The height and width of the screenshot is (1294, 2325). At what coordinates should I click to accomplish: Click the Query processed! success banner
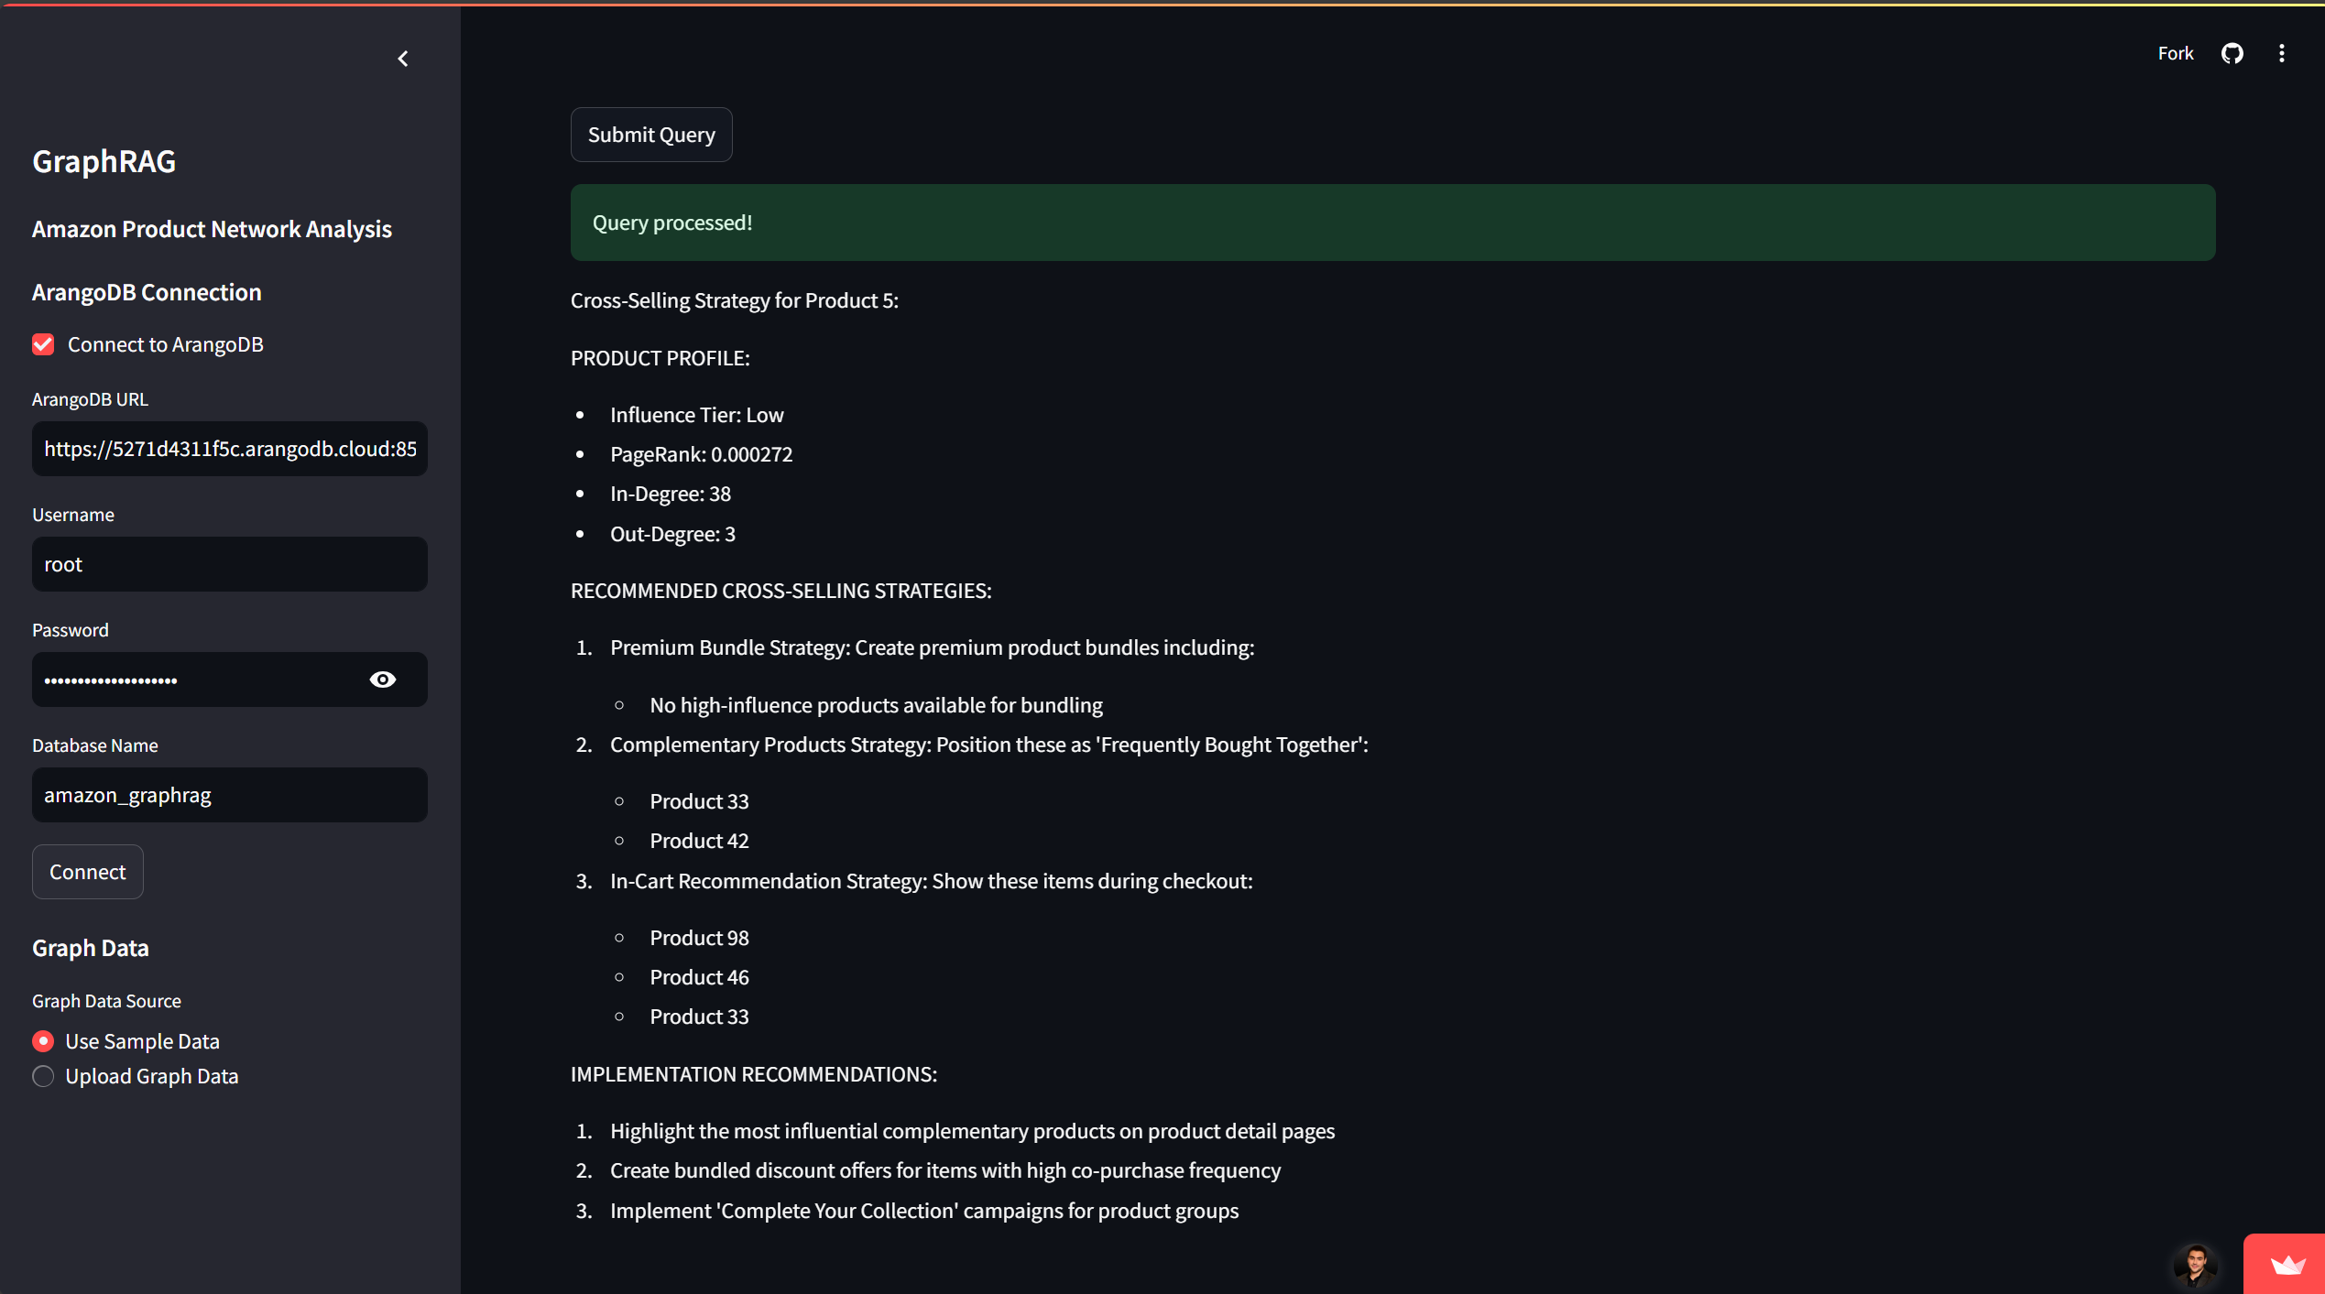[x=1392, y=223]
